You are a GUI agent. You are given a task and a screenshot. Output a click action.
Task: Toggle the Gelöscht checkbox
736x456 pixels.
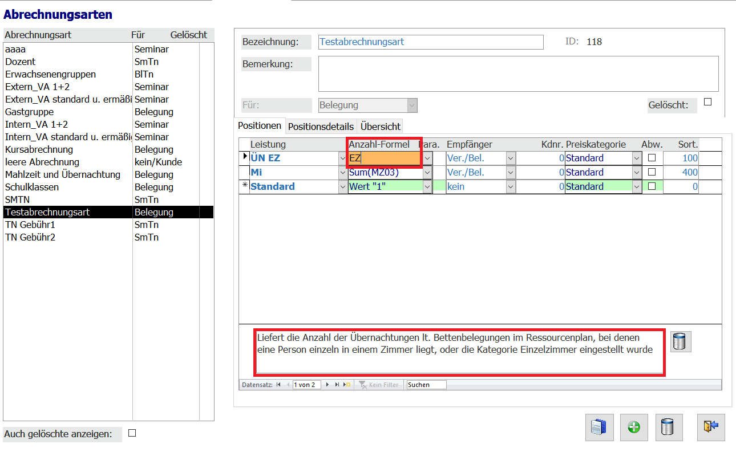(x=707, y=102)
